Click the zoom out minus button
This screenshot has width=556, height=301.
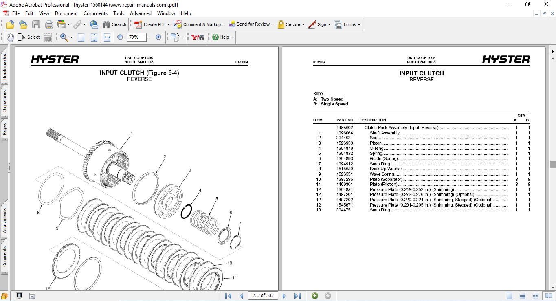point(120,37)
